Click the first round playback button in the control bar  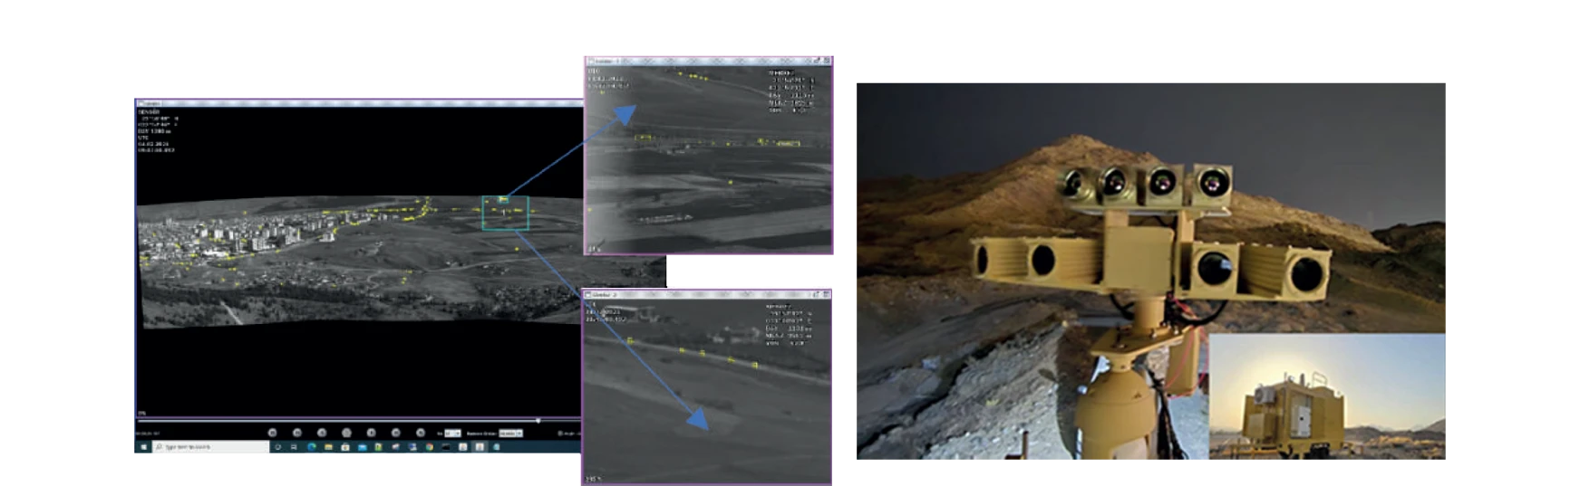click(x=272, y=434)
